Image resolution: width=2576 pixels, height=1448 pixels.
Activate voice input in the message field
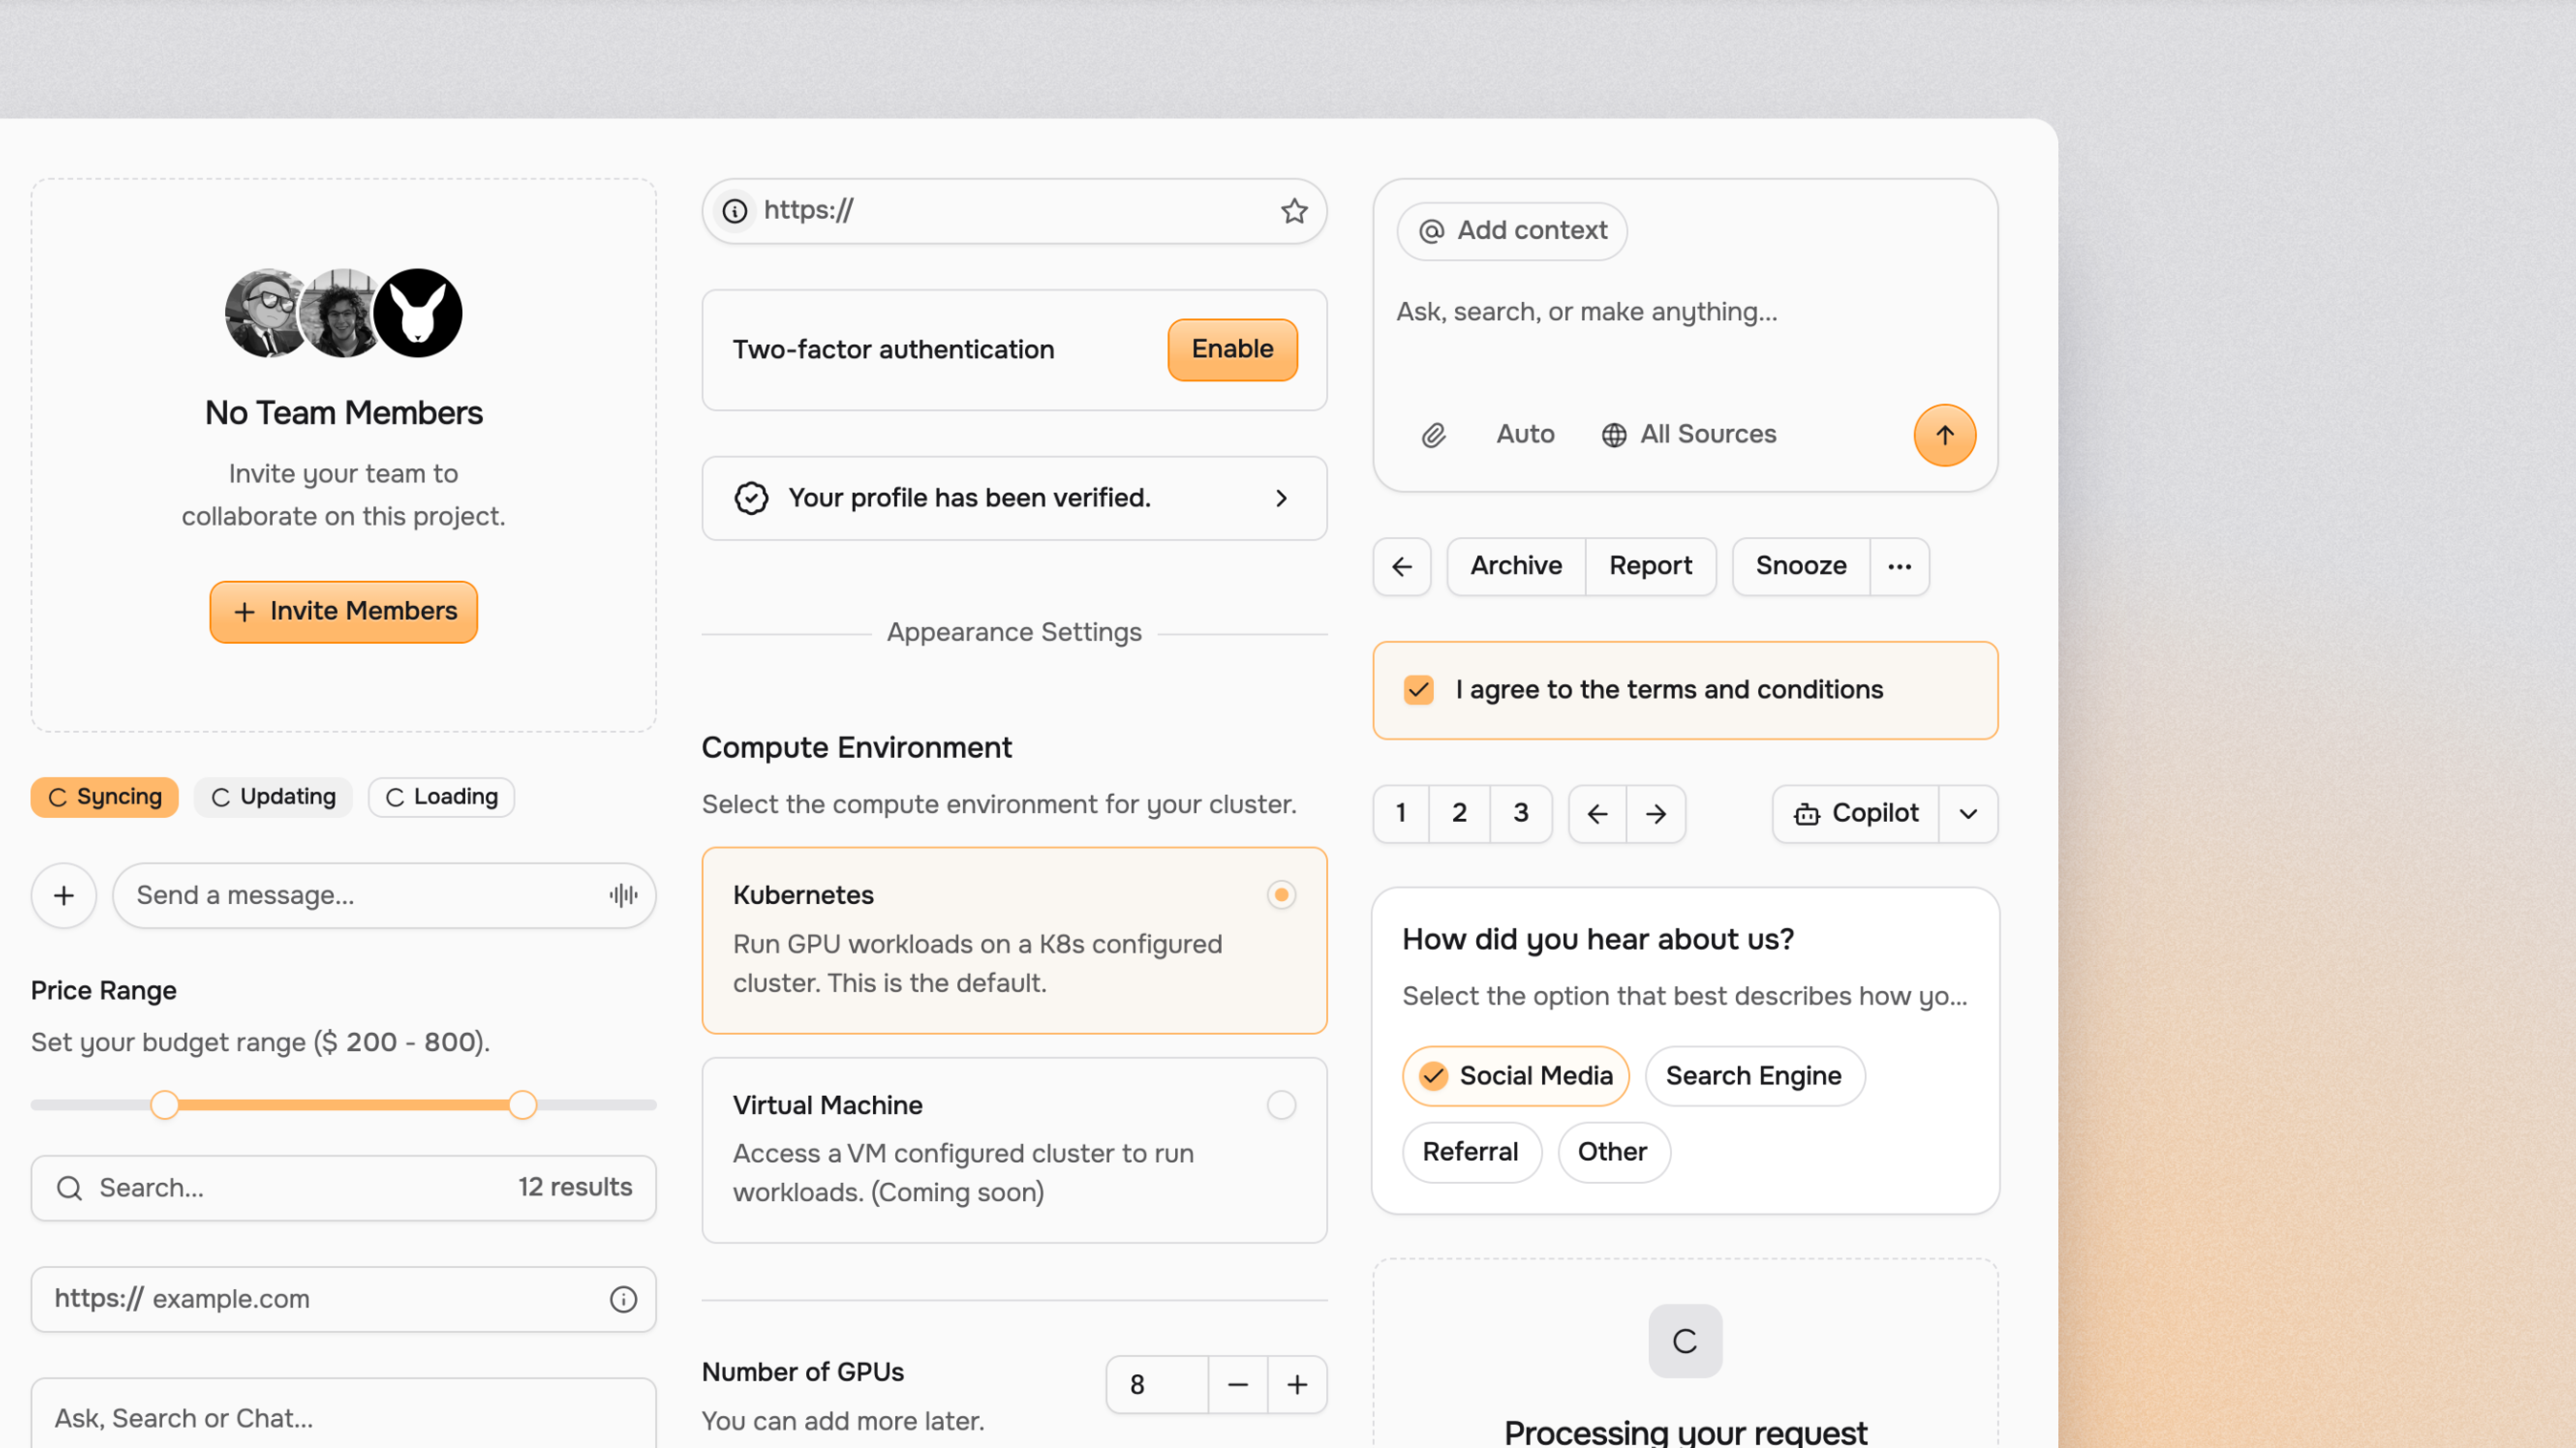622,895
